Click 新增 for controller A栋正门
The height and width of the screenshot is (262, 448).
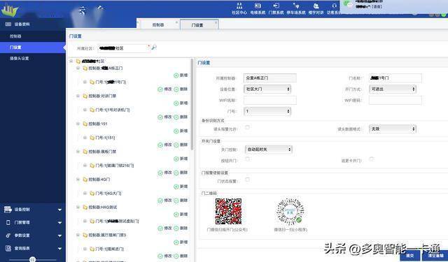point(181,75)
